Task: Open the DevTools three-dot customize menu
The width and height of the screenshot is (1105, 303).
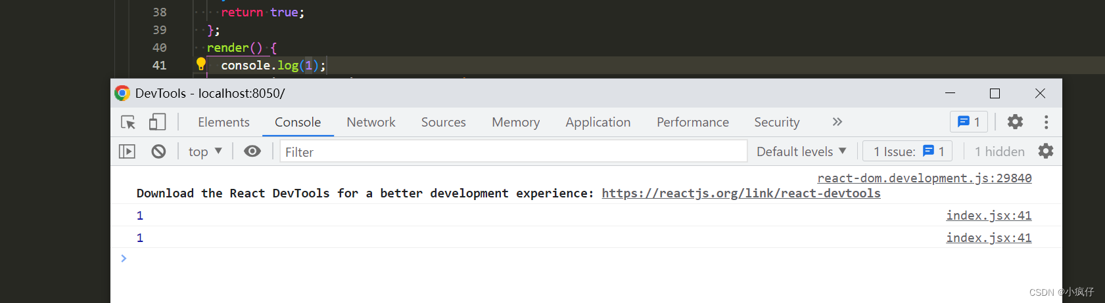Action: coord(1046,122)
